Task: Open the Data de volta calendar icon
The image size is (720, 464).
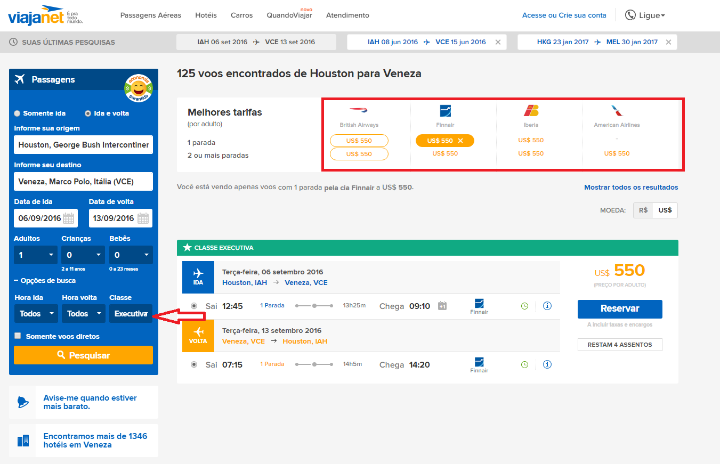Action: coord(143,218)
